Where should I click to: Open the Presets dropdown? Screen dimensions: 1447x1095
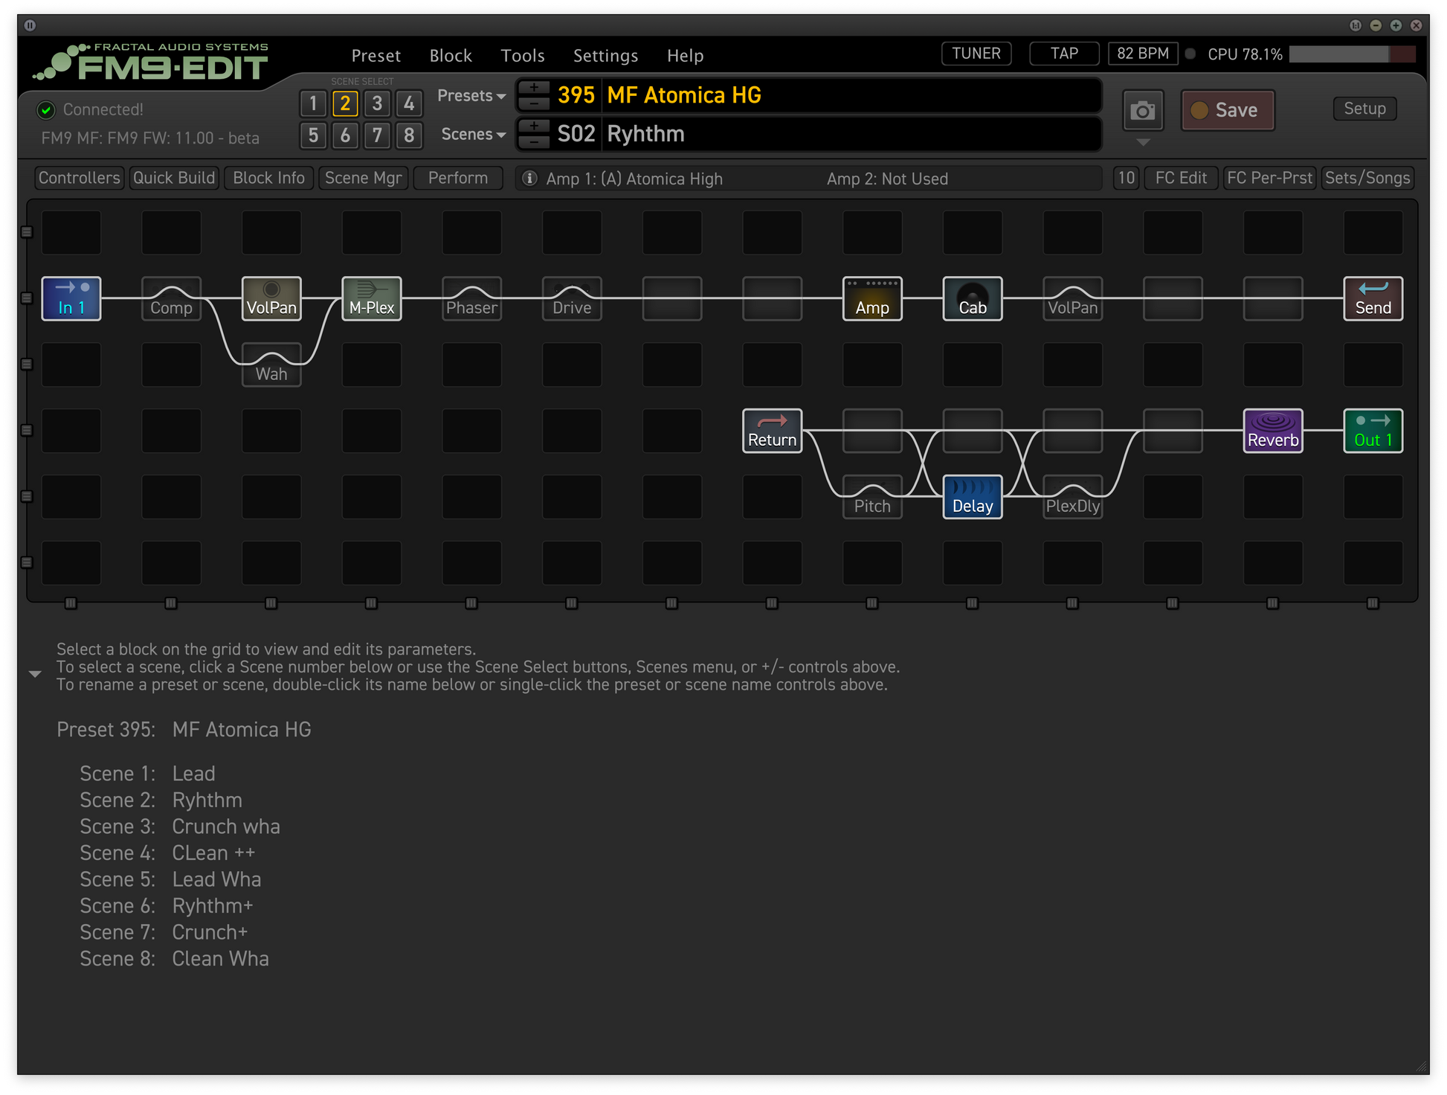point(471,96)
